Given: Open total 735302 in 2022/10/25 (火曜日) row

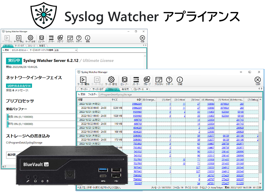Looking at the screenshot, I should tap(137, 143).
